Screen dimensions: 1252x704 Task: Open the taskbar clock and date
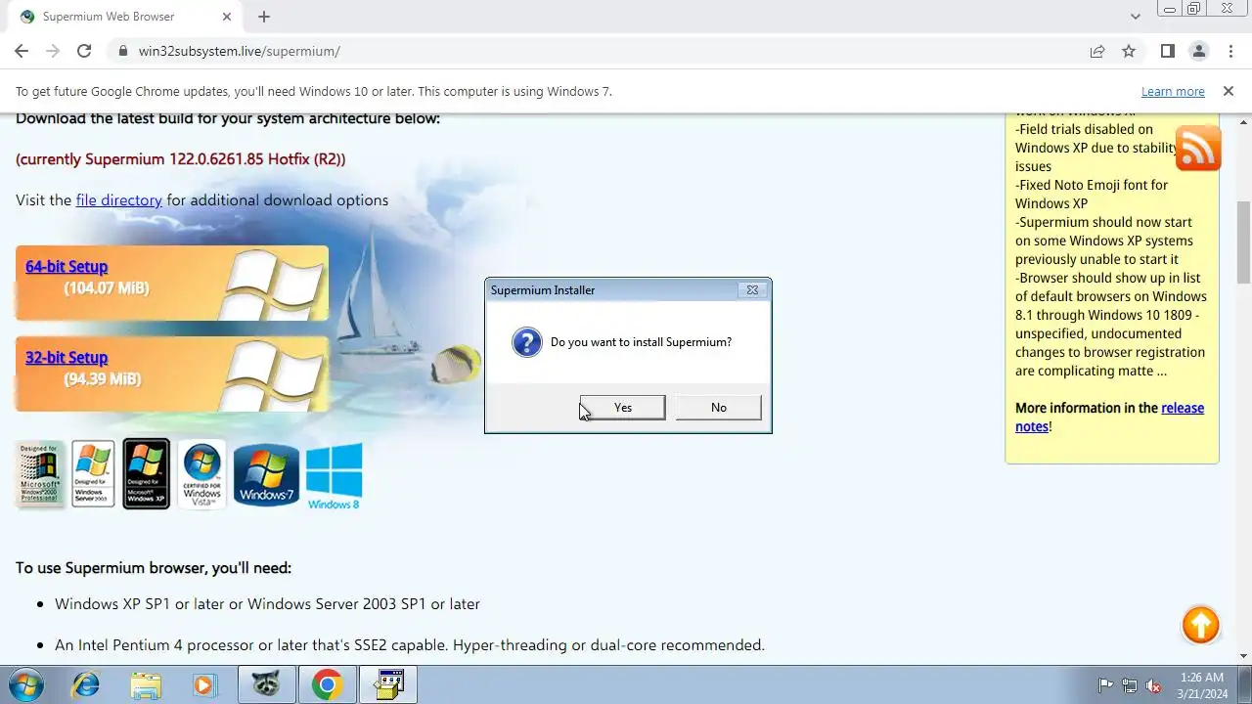click(x=1202, y=684)
